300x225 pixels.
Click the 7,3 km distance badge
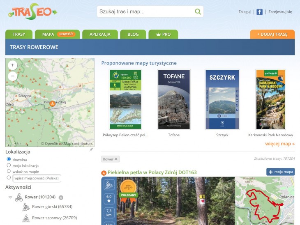pyautogui.click(x=109, y=213)
